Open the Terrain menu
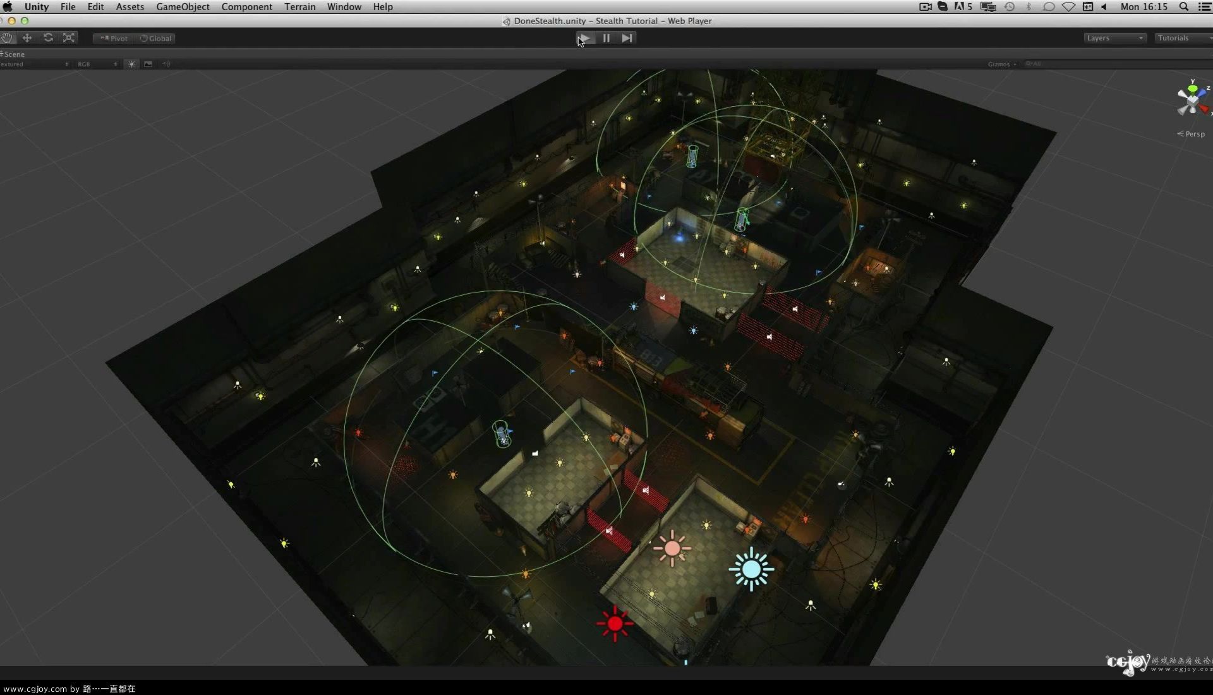The width and height of the screenshot is (1213, 695). (x=299, y=6)
